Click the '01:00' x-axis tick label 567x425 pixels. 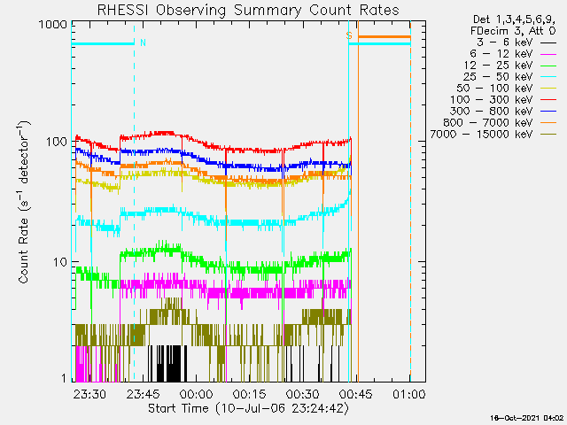pyautogui.click(x=409, y=394)
